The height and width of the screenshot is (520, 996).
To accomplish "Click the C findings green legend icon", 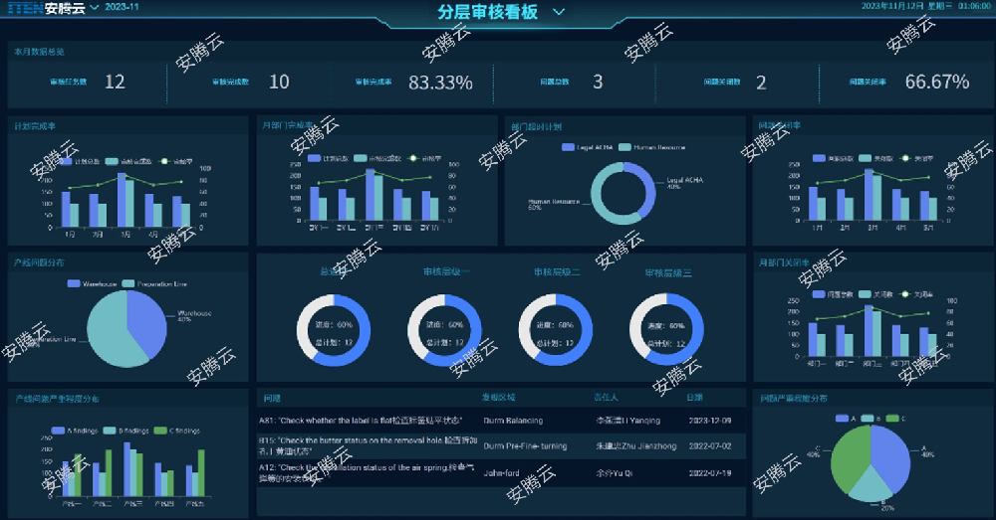I will [x=161, y=431].
